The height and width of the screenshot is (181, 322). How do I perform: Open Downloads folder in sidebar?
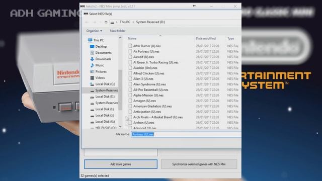click(x=103, y=59)
